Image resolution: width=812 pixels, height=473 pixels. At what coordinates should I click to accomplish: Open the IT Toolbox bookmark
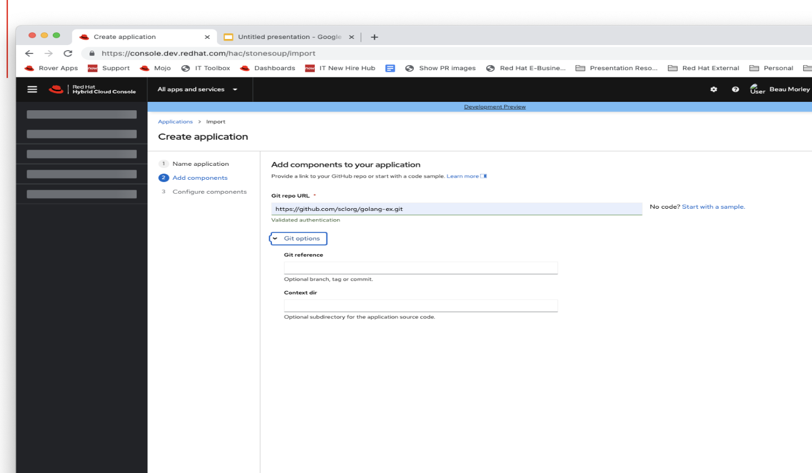[x=206, y=68]
